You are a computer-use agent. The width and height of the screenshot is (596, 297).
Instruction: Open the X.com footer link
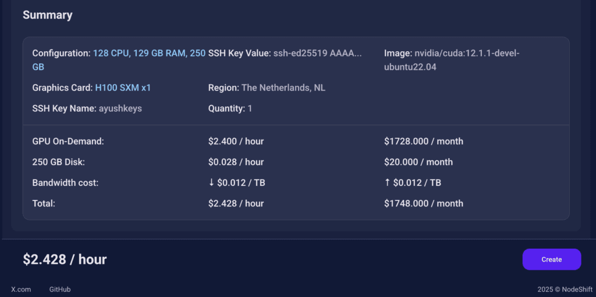(21, 289)
